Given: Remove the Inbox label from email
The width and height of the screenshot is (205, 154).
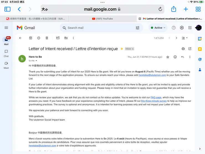Looking at the screenshot, I should tap(133, 49).
